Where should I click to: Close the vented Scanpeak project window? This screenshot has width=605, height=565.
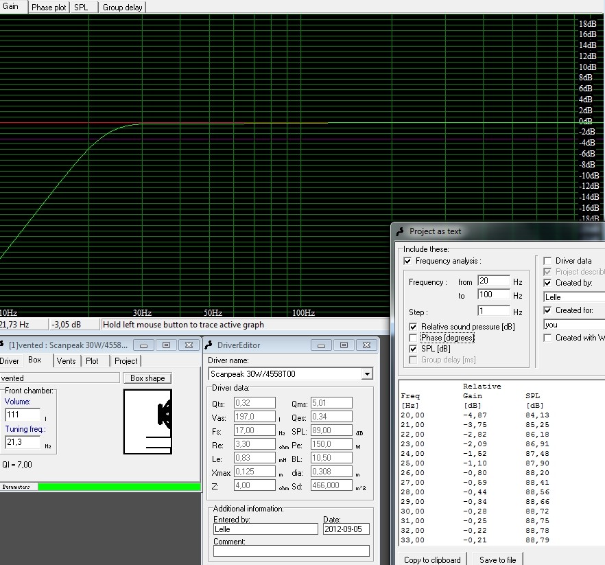[189, 345]
